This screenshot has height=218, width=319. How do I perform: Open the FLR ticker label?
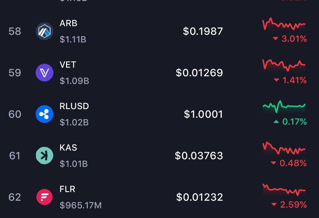(67, 189)
